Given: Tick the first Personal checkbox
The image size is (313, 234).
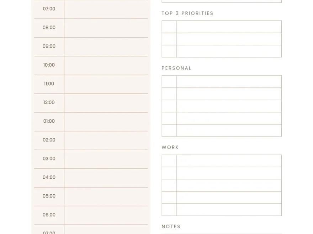Looking at the screenshot, I should 169,82.
